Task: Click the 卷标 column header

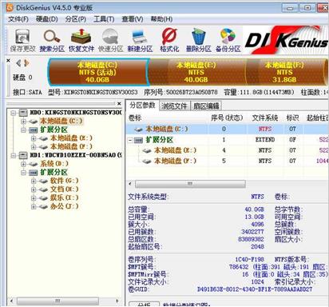Action: tap(167, 118)
